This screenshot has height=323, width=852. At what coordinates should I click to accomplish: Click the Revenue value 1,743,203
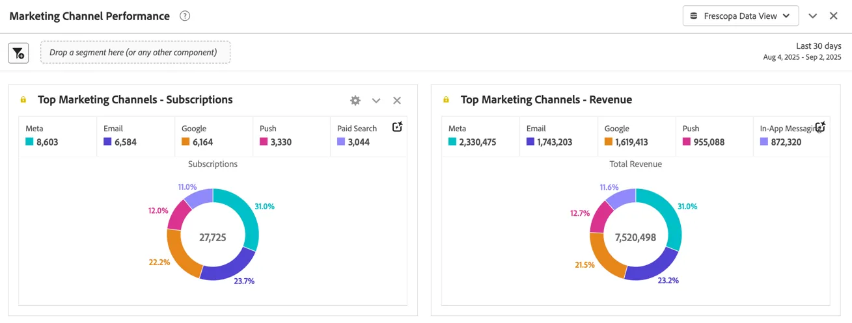555,142
